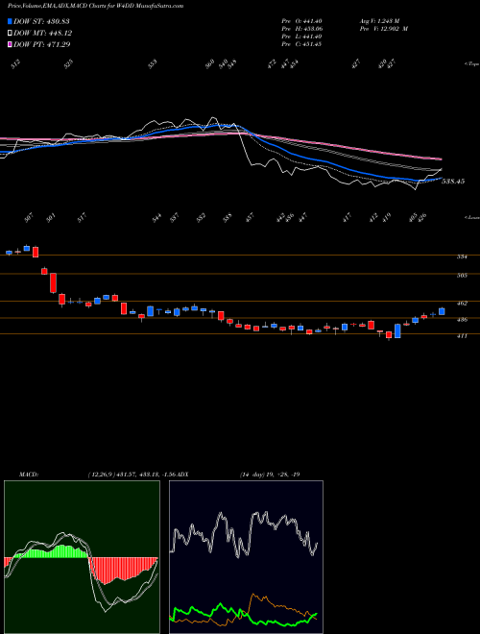Click the '525' top value label
Screen dimensions: 480x634
69,63
